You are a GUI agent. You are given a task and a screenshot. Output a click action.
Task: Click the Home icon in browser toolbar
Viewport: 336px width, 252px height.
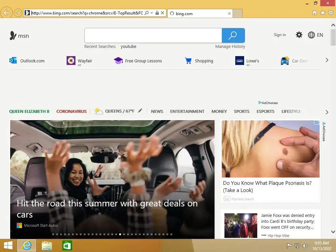click(x=315, y=13)
